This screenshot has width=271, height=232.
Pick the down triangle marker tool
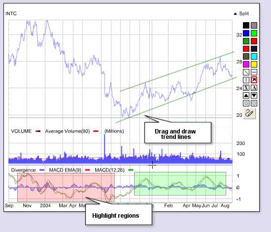254,96
